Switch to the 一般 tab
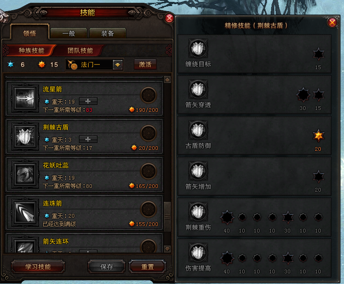344x284 pixels. click(x=69, y=33)
